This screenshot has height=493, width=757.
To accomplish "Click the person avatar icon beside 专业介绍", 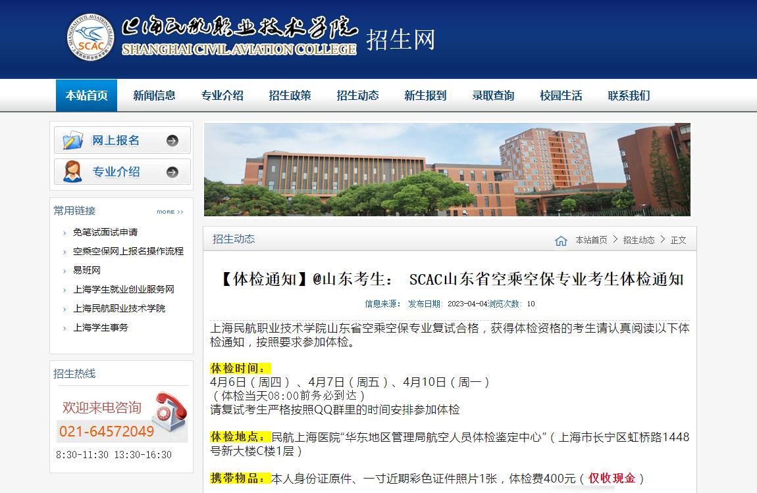I will (73, 172).
